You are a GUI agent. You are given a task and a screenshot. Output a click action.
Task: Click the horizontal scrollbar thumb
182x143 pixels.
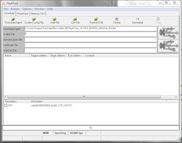point(84,97)
